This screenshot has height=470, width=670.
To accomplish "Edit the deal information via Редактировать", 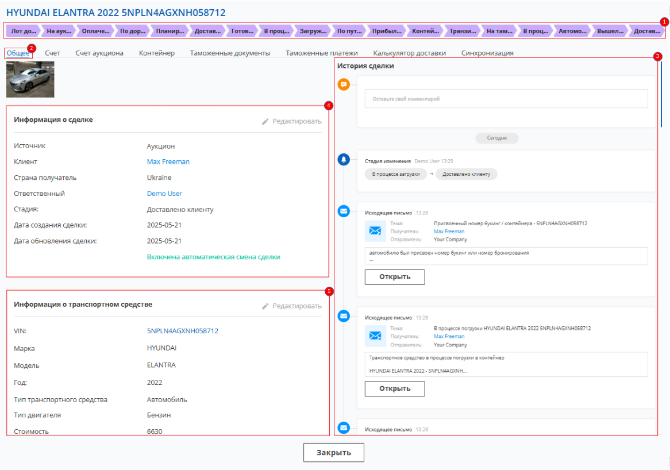I will (292, 121).
